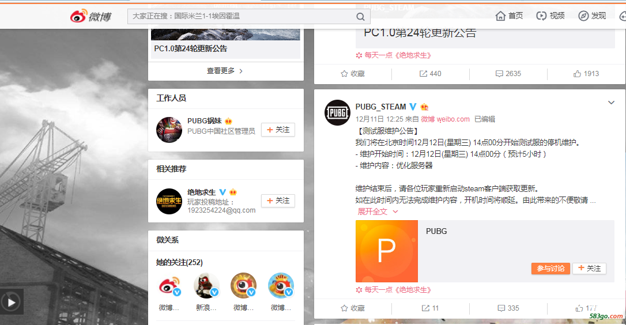
Task: Click verified V badge beside PUBG_STEAM
Action: (413, 107)
